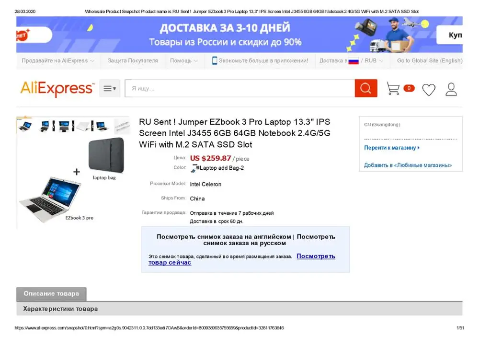Follow the Перейти к магазину link
The image size is (479, 339).
pyautogui.click(x=392, y=148)
